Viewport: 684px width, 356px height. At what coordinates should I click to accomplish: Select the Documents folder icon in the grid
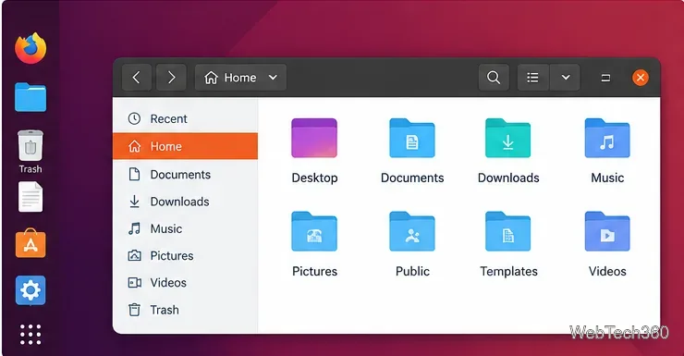[412, 138]
